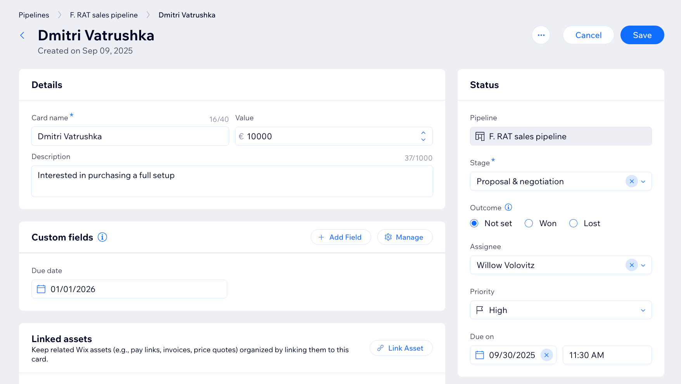Expand the Stage dropdown
The image size is (681, 384).
coord(643,181)
